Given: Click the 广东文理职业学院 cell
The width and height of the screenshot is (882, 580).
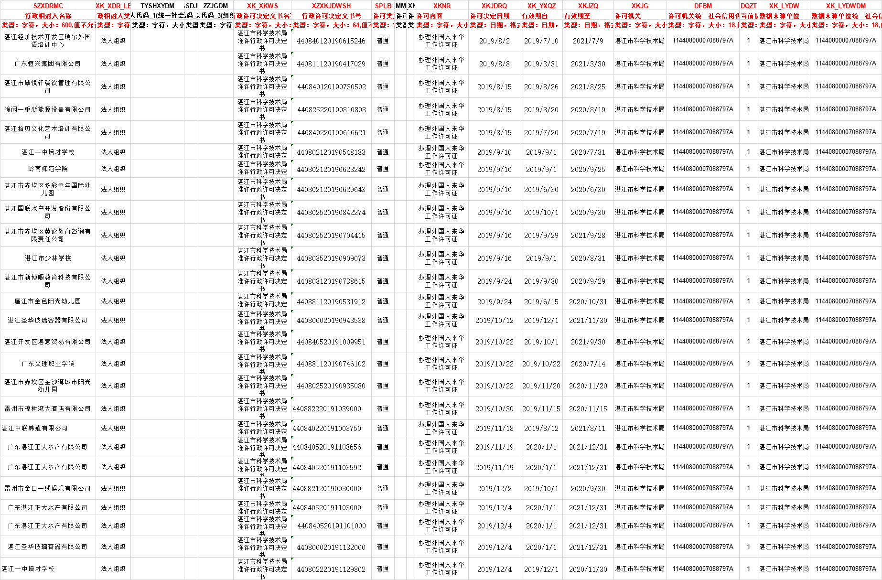Looking at the screenshot, I should coord(48,364).
